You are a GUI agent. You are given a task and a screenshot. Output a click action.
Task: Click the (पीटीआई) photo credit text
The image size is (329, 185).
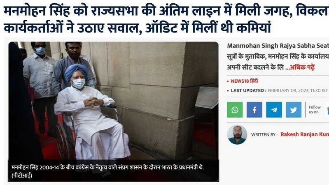click(22, 176)
